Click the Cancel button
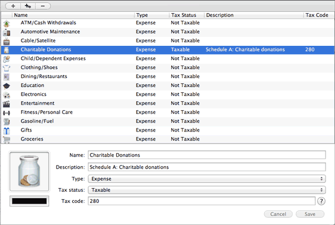The width and height of the screenshot is (335, 225). (x=278, y=214)
